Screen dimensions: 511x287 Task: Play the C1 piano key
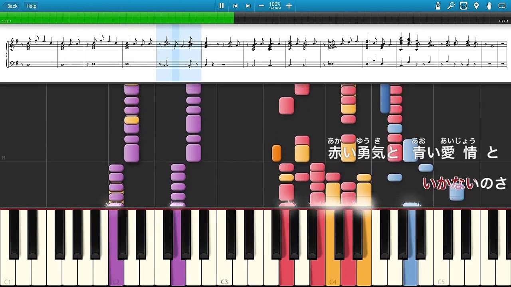[x=8, y=247]
